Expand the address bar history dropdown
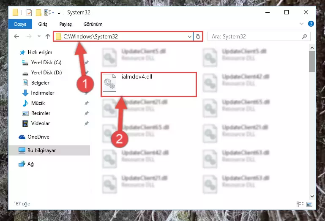The width and height of the screenshot is (325, 221). pyautogui.click(x=189, y=37)
